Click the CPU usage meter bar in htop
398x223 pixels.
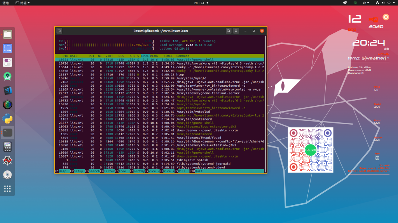pos(106,41)
